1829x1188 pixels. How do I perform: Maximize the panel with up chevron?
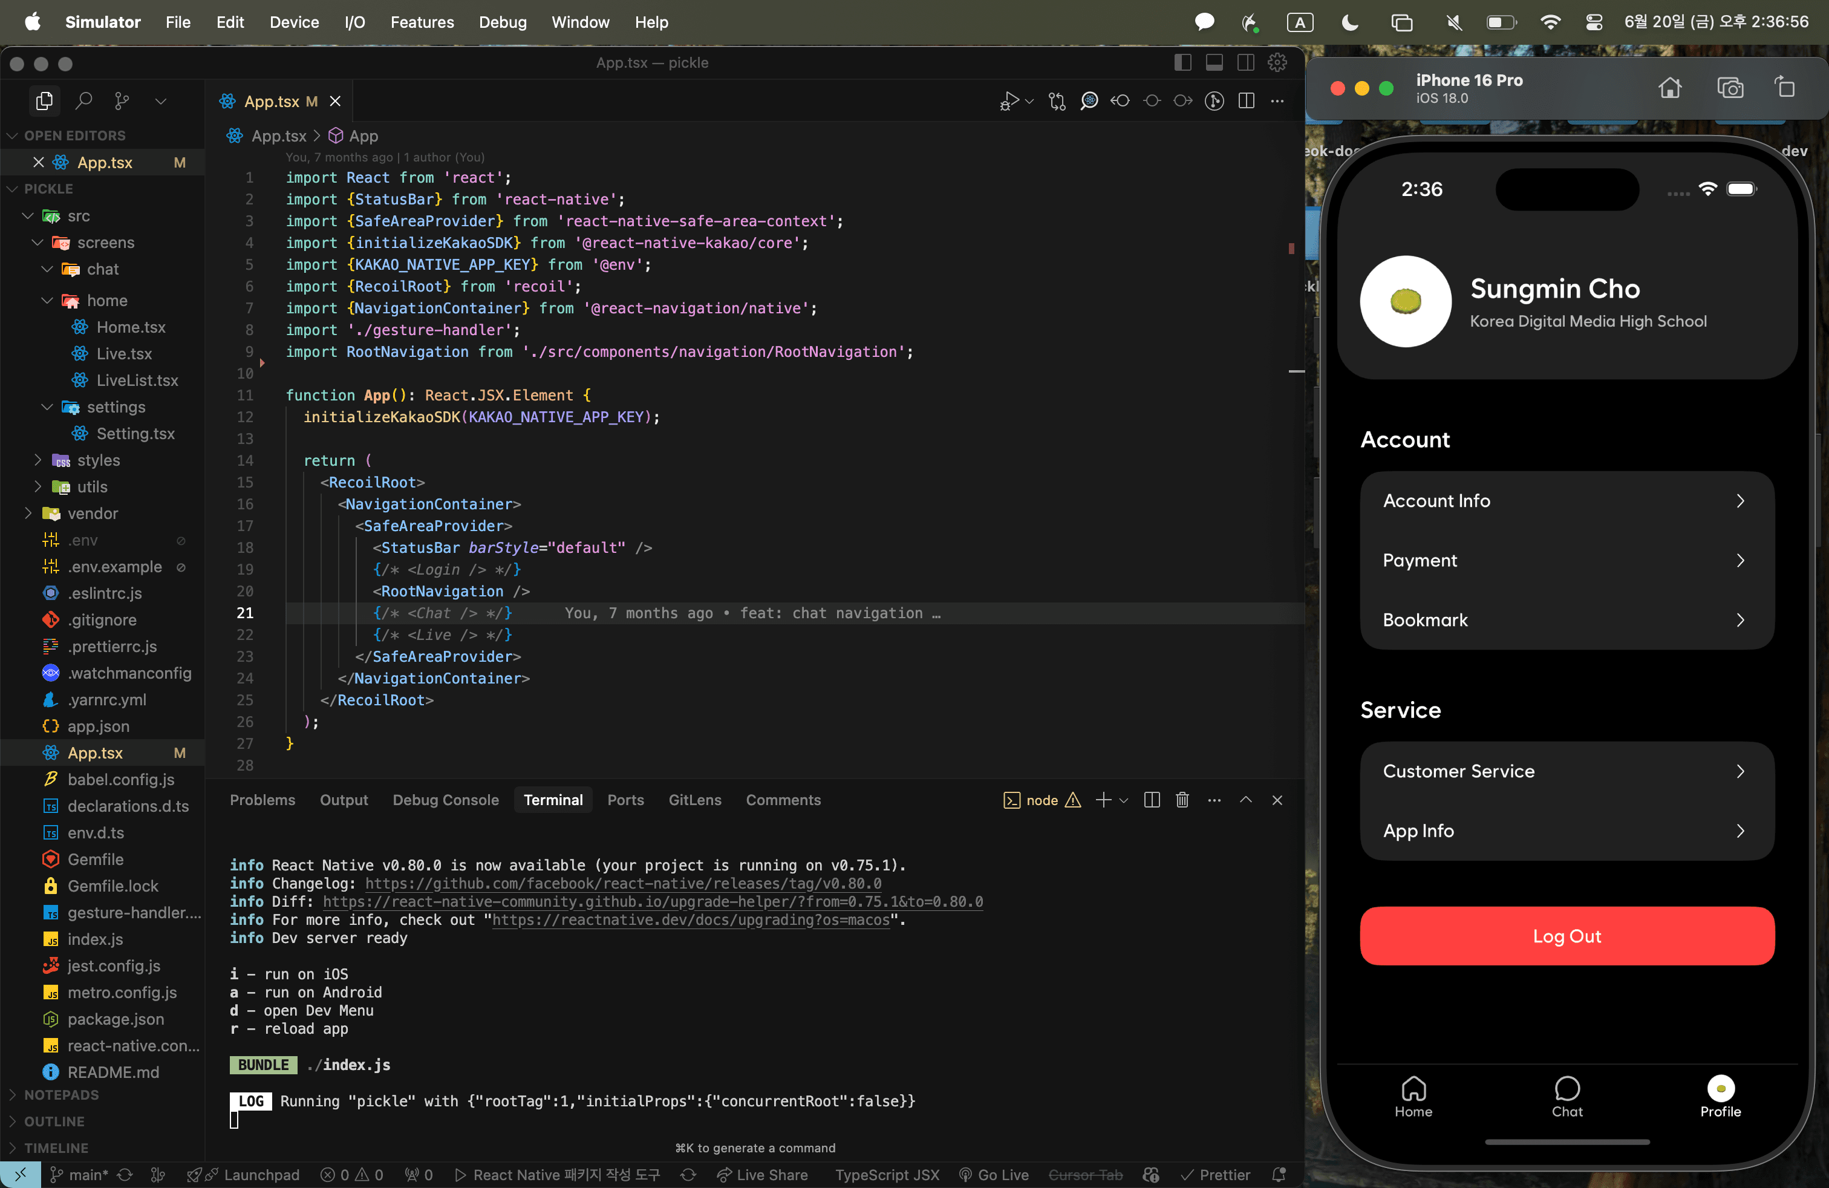pyautogui.click(x=1246, y=801)
